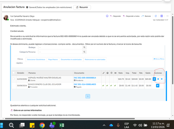
Task: Click the OneDrive cloud tray icon
Action: 111,126
